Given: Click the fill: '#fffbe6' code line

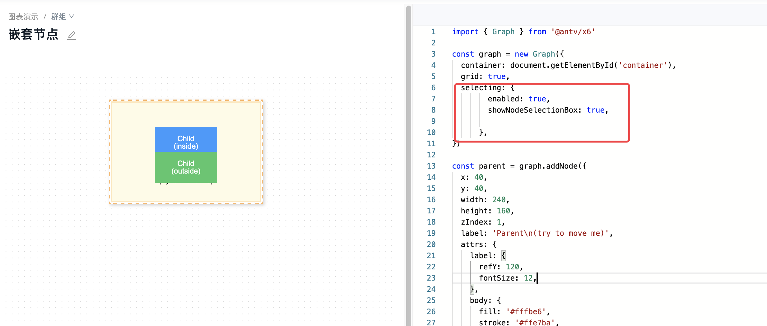Looking at the screenshot, I should click(x=514, y=312).
